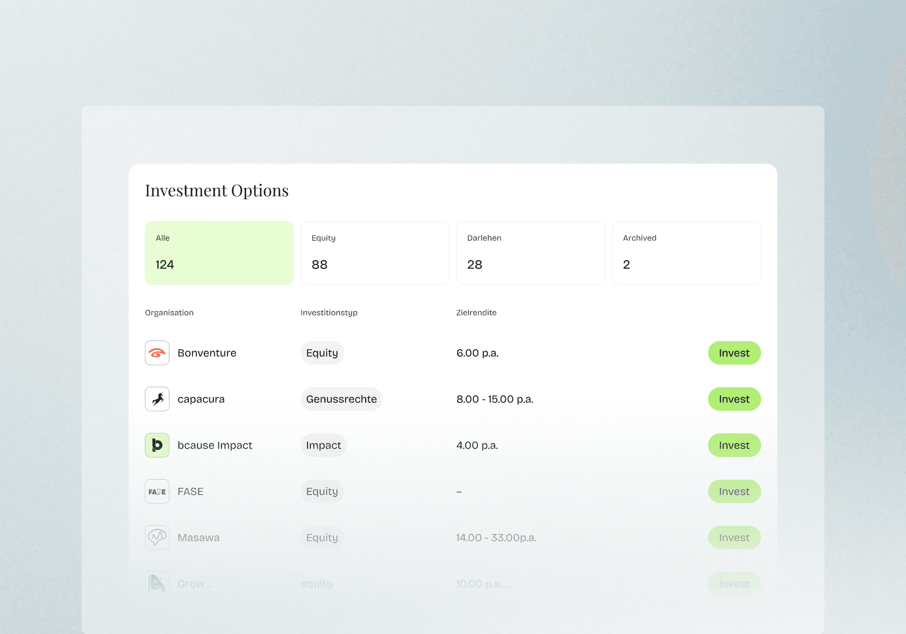Show the Archived tab with 2 items
This screenshot has width=906, height=634.
pos(687,253)
